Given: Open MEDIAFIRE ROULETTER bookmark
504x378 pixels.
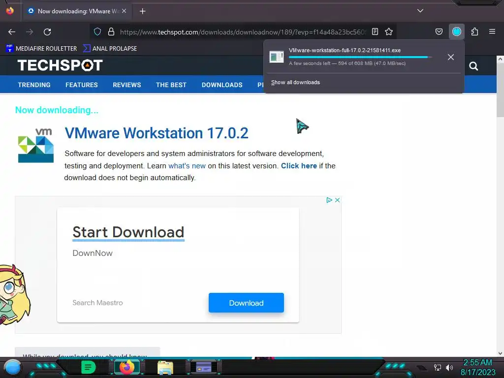Looking at the screenshot, I should [x=41, y=49].
